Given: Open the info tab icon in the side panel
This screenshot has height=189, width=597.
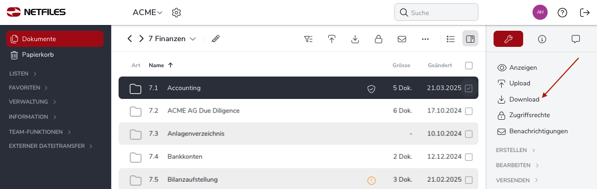Looking at the screenshot, I should click(x=542, y=39).
